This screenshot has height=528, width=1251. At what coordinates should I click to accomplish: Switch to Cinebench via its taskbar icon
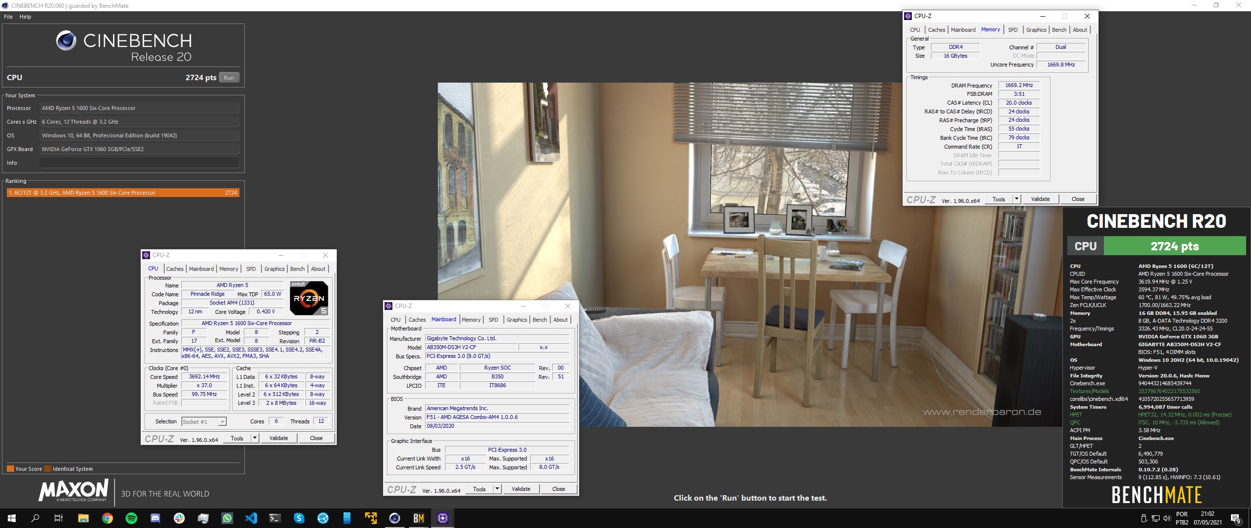pyautogui.click(x=395, y=518)
